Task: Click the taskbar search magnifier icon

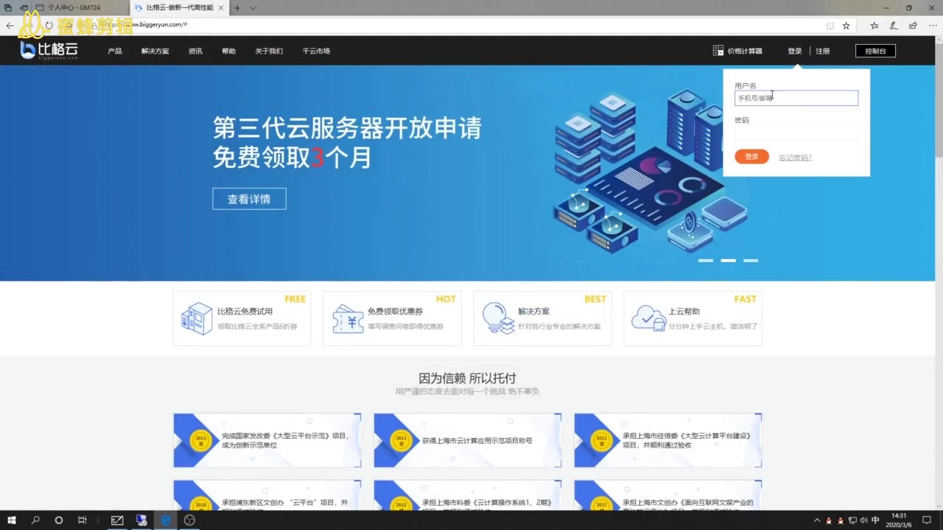Action: pos(35,520)
